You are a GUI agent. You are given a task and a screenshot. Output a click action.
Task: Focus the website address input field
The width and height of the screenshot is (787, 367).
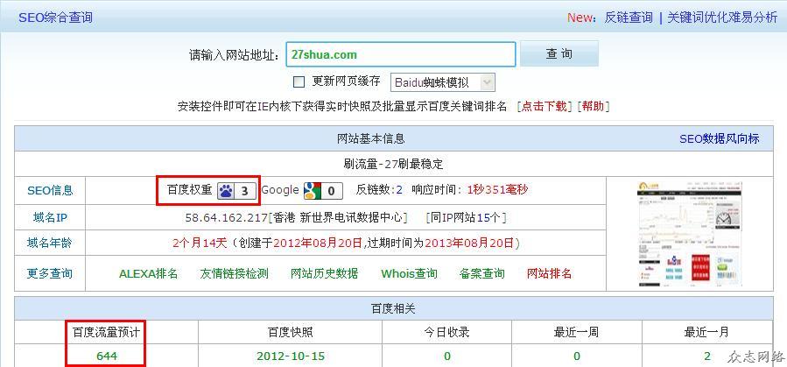[x=401, y=54]
